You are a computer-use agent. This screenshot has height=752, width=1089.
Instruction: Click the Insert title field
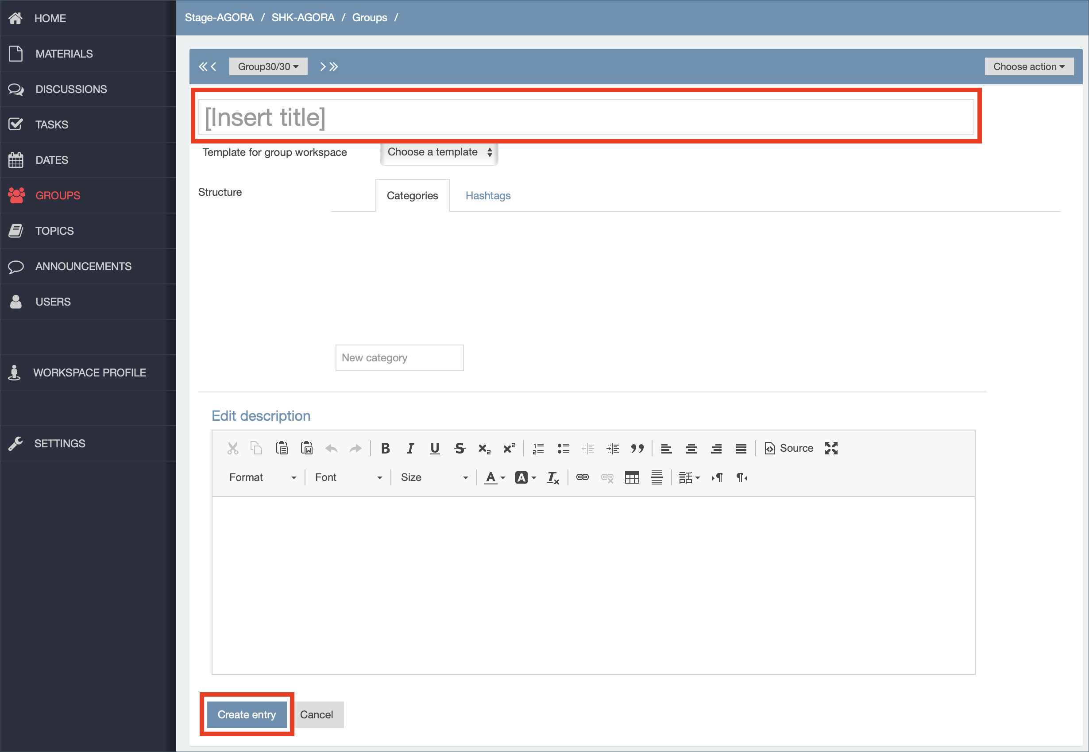[x=586, y=117]
